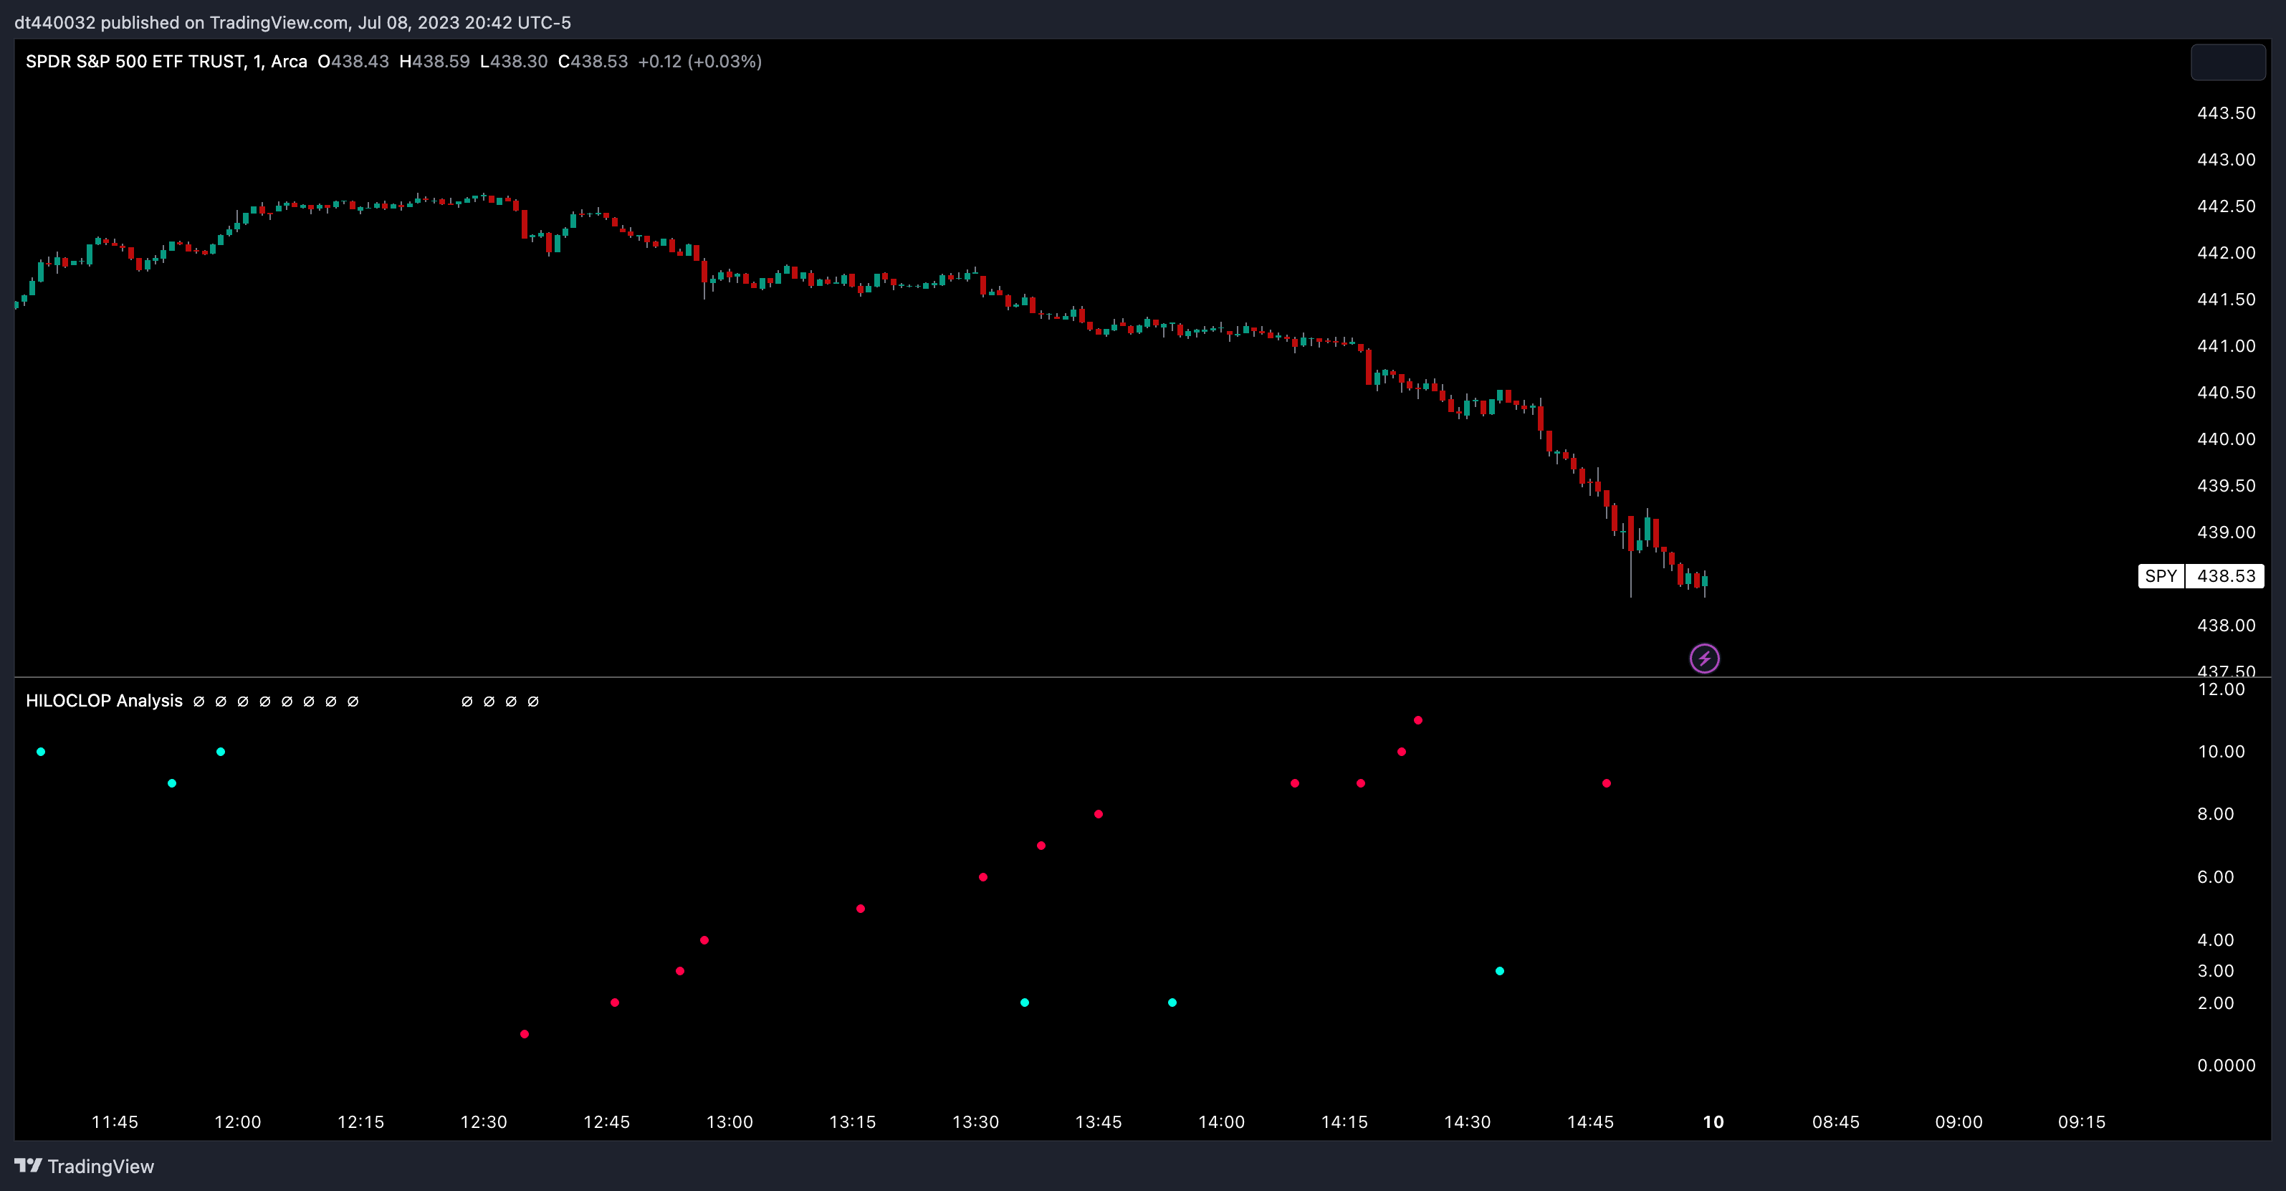
Task: Click the 11:45 time axis label
Action: point(115,1121)
